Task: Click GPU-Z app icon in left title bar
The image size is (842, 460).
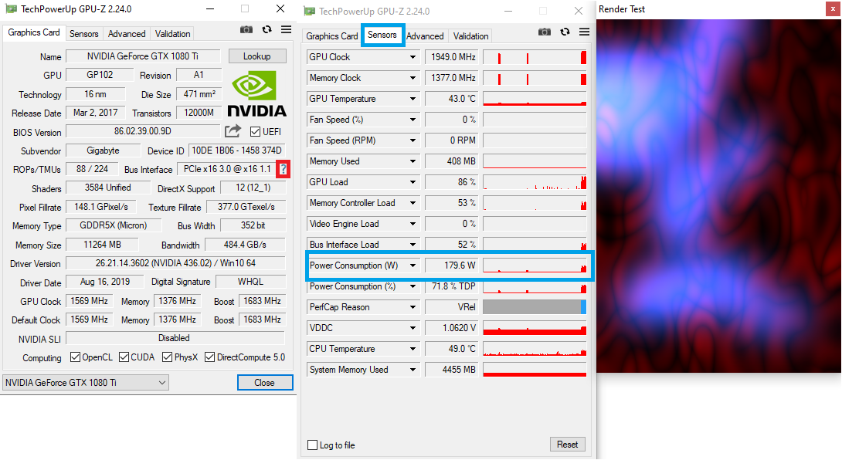Action: click(11, 9)
